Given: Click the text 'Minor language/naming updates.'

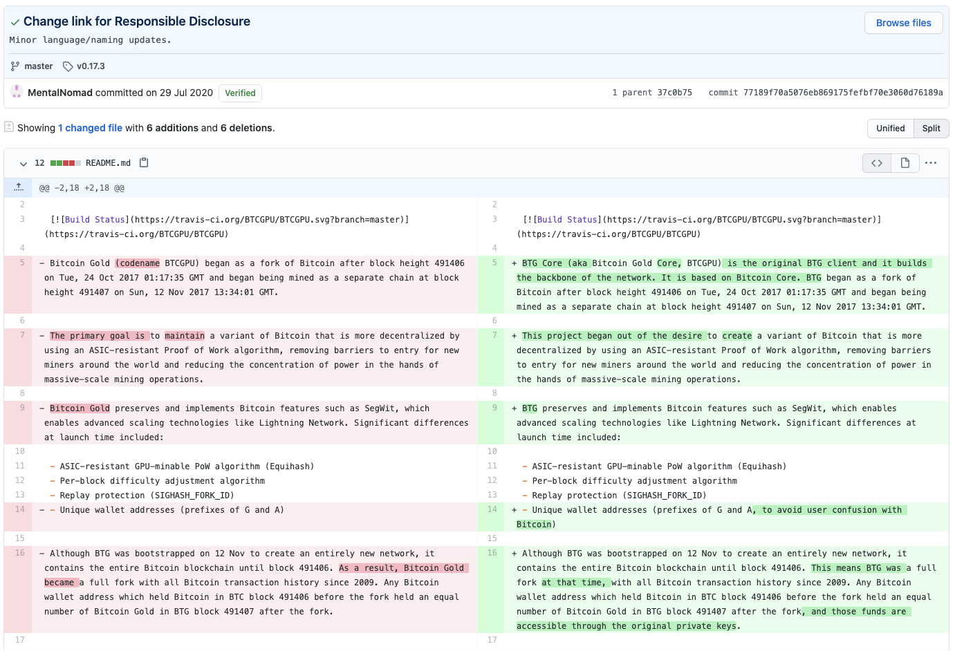Looking at the screenshot, I should coord(90,40).
